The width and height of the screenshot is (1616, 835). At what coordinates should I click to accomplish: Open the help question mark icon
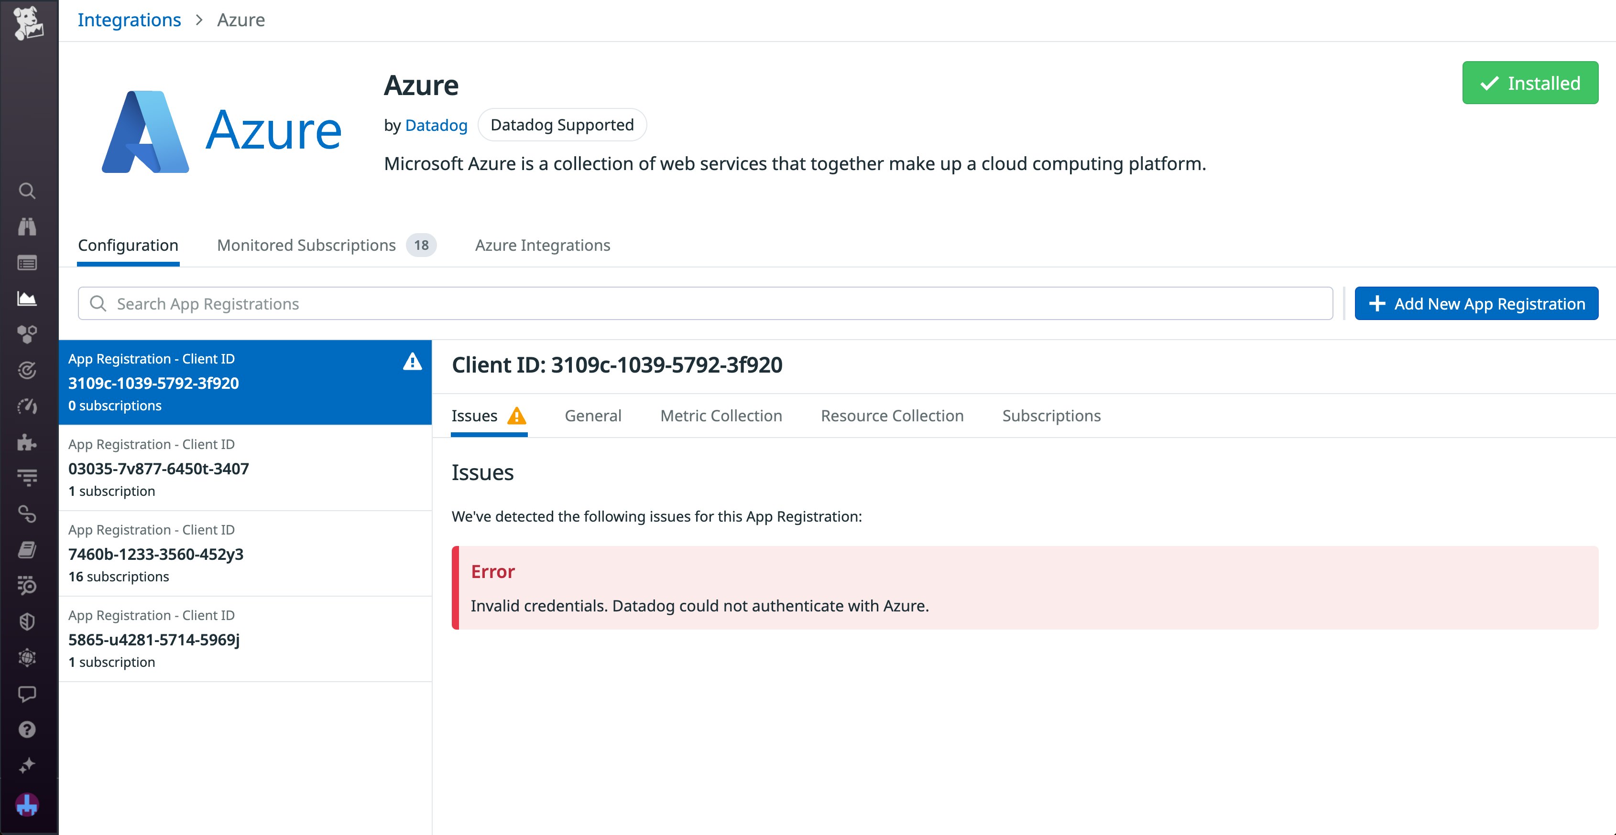tap(27, 730)
